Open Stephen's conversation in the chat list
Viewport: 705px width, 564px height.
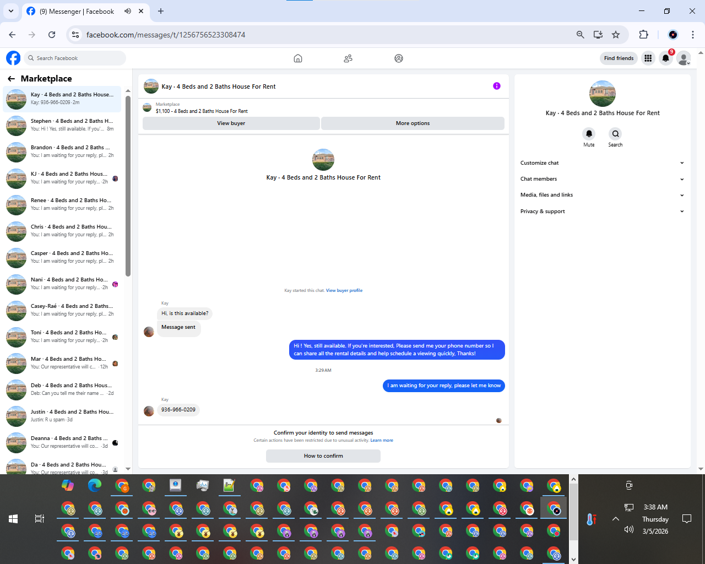point(62,126)
